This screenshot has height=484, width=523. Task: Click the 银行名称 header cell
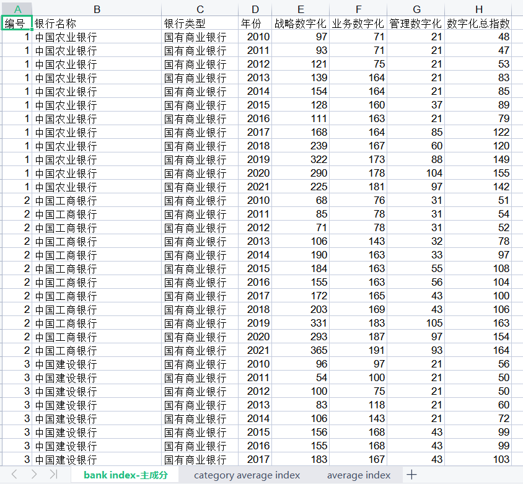click(97, 23)
